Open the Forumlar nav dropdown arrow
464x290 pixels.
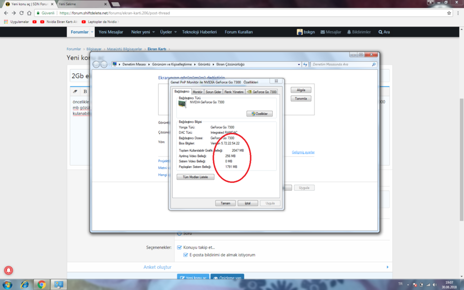(x=92, y=32)
